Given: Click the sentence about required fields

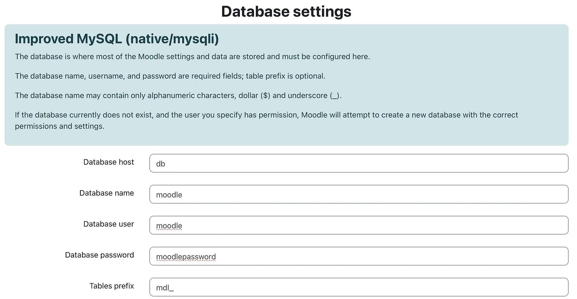Looking at the screenshot, I should click(x=170, y=76).
